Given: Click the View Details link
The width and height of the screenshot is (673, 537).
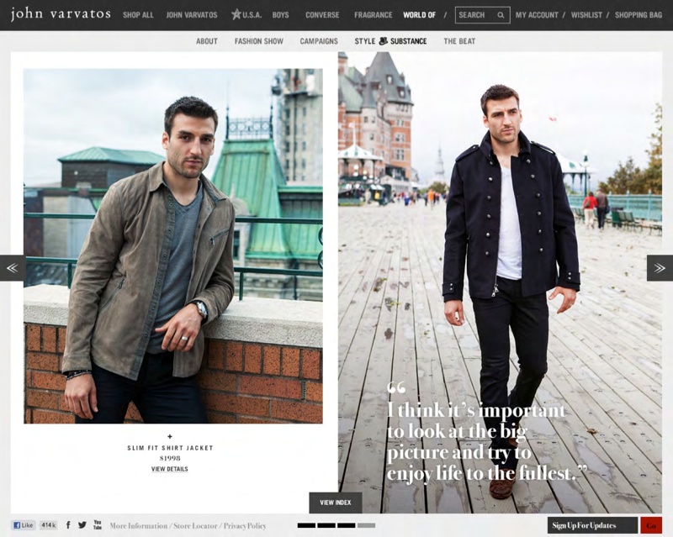Looking at the screenshot, I should (170, 469).
